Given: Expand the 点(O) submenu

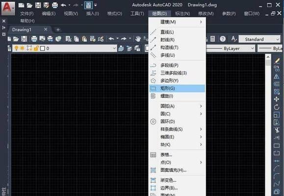Looking at the screenshot, I should click(x=177, y=162).
